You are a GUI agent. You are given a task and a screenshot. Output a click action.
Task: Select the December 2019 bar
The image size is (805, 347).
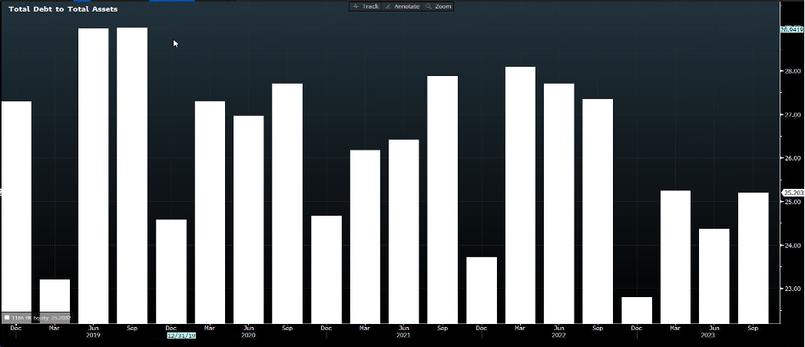[x=171, y=272]
